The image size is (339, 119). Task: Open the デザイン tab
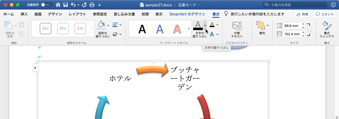point(55,14)
